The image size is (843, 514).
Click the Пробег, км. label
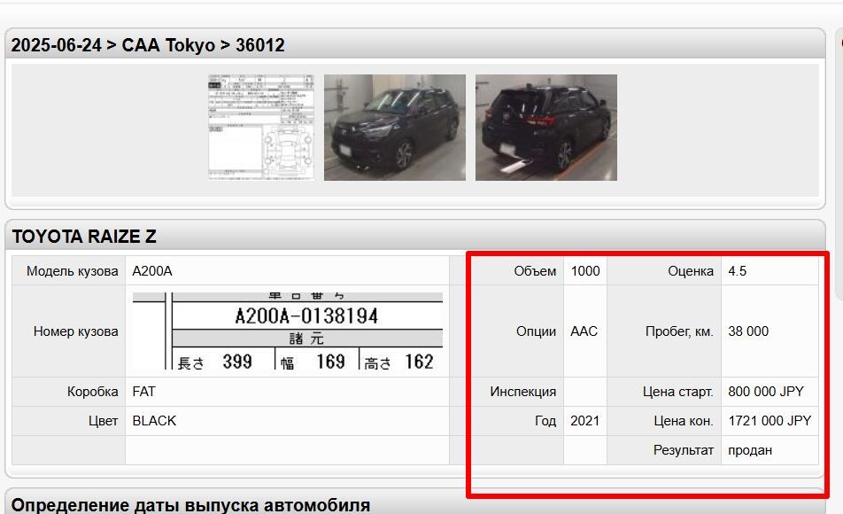679,331
